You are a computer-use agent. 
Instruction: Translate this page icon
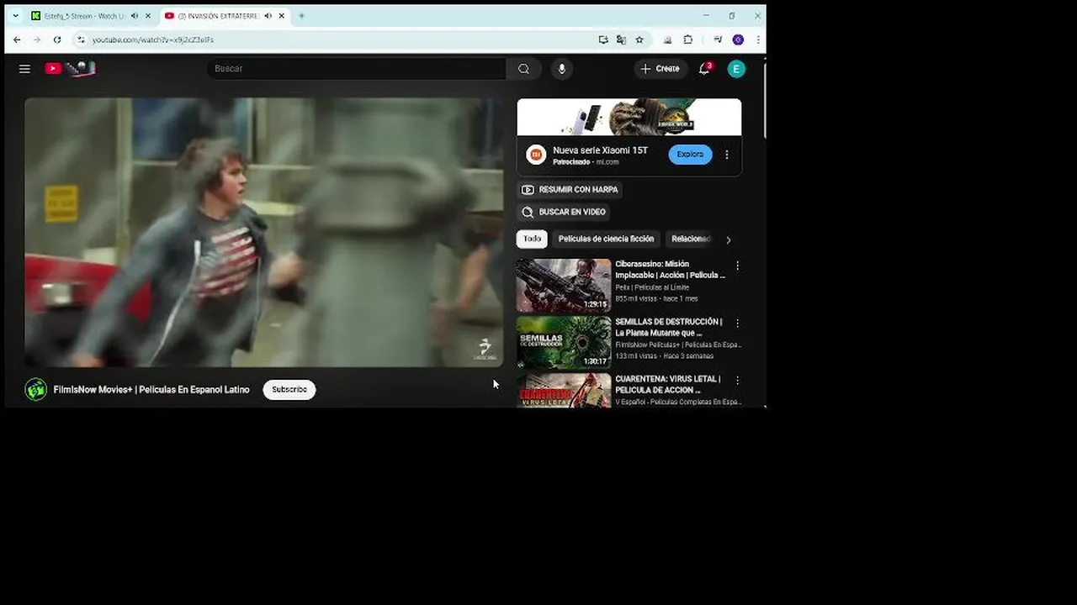[x=621, y=39]
